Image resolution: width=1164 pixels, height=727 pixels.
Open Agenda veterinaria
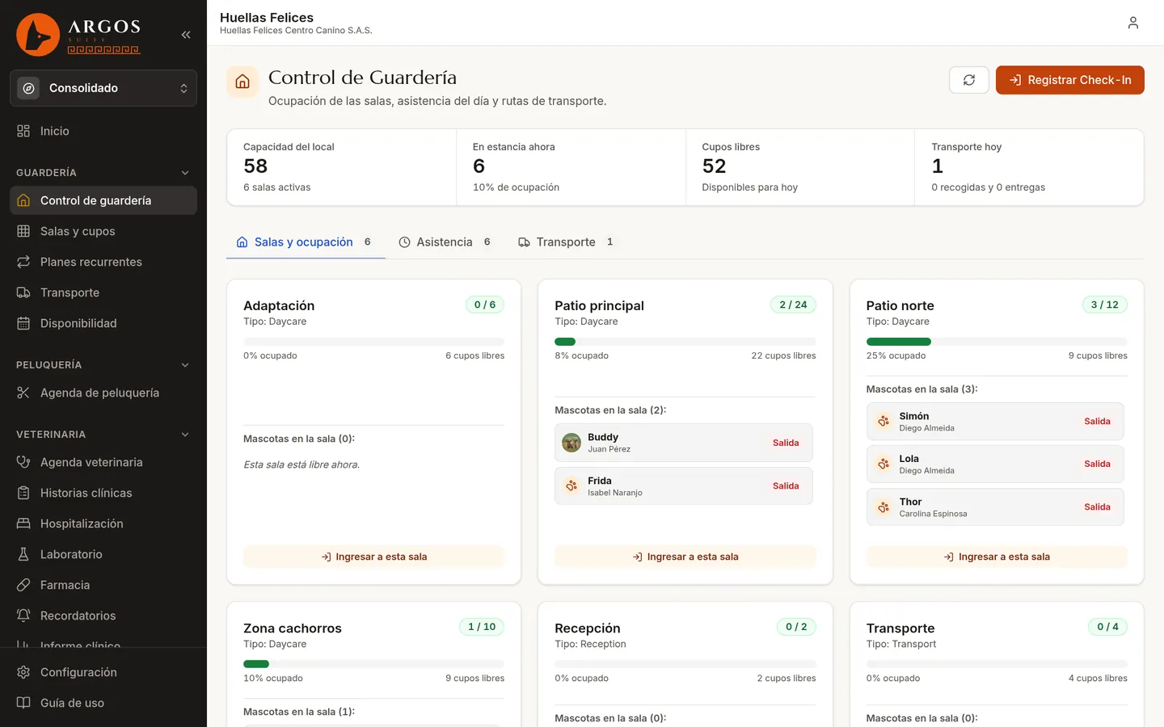click(x=103, y=462)
